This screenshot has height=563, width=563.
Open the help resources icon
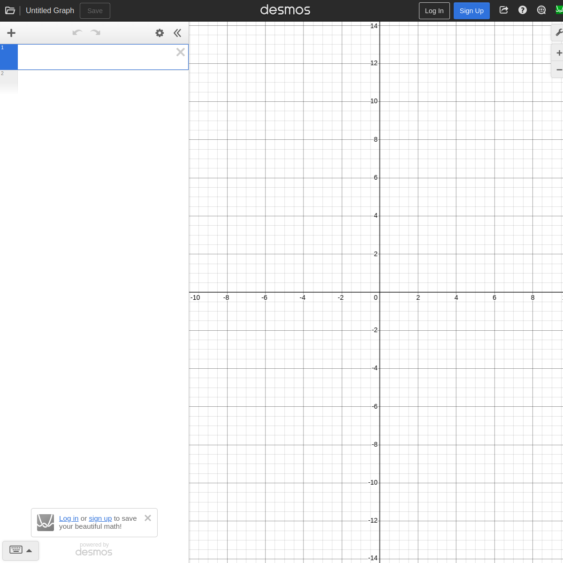522,10
